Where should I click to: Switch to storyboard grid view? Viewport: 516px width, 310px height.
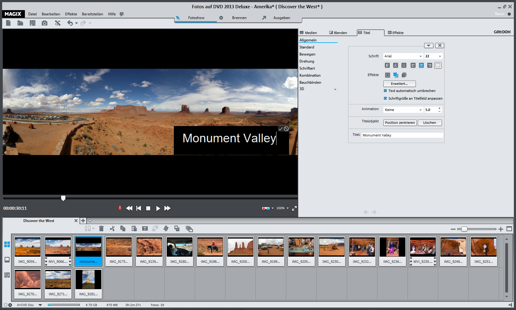[7, 244]
